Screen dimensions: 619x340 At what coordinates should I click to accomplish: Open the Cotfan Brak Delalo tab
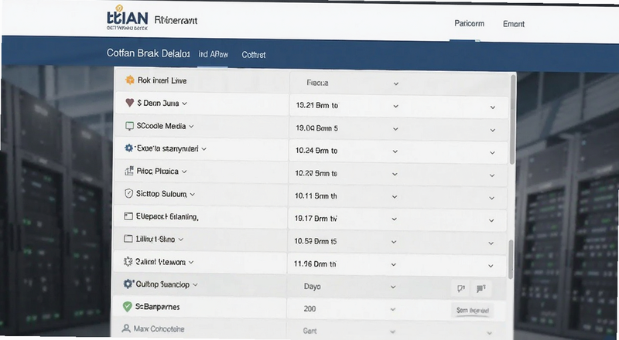pos(148,53)
